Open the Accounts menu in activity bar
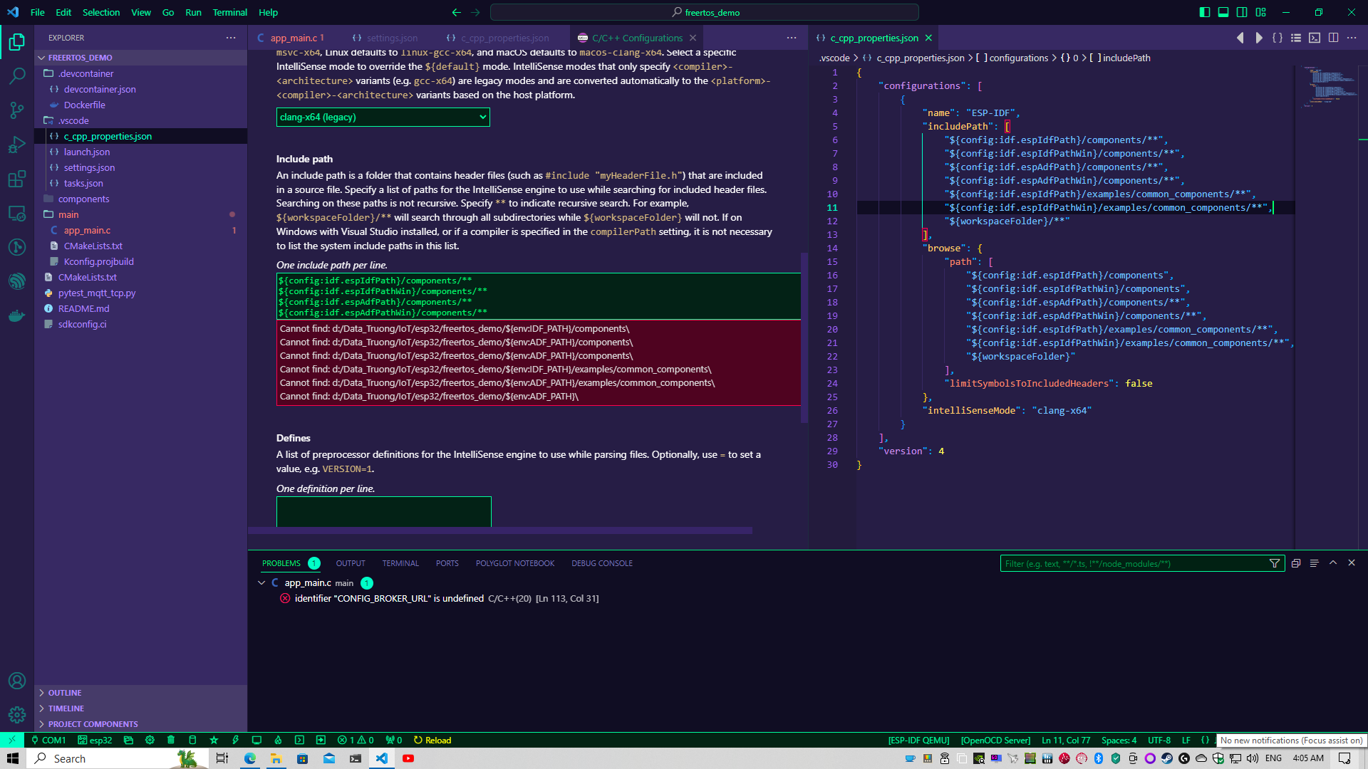 point(17,681)
